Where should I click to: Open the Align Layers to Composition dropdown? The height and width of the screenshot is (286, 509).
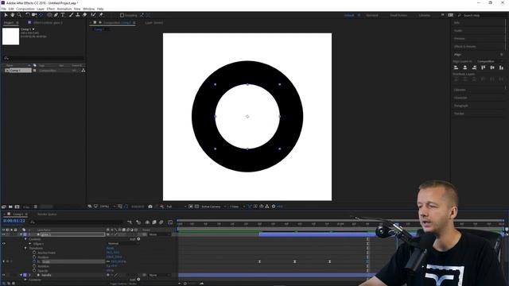tap(490, 61)
